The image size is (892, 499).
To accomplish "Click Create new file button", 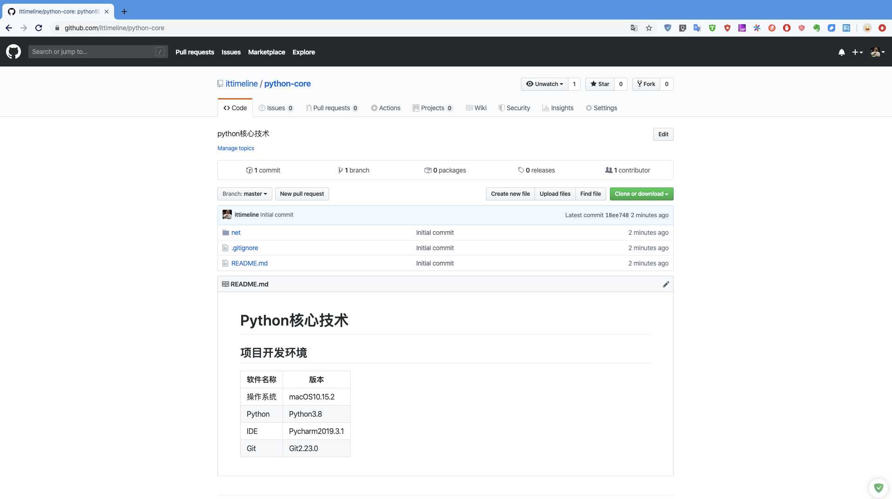I will (510, 194).
